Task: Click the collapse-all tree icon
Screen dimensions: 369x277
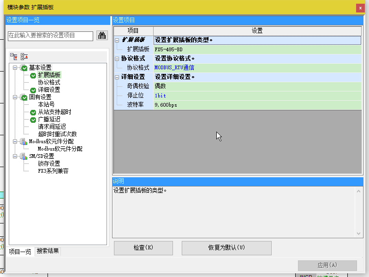Action: [x=24, y=57]
